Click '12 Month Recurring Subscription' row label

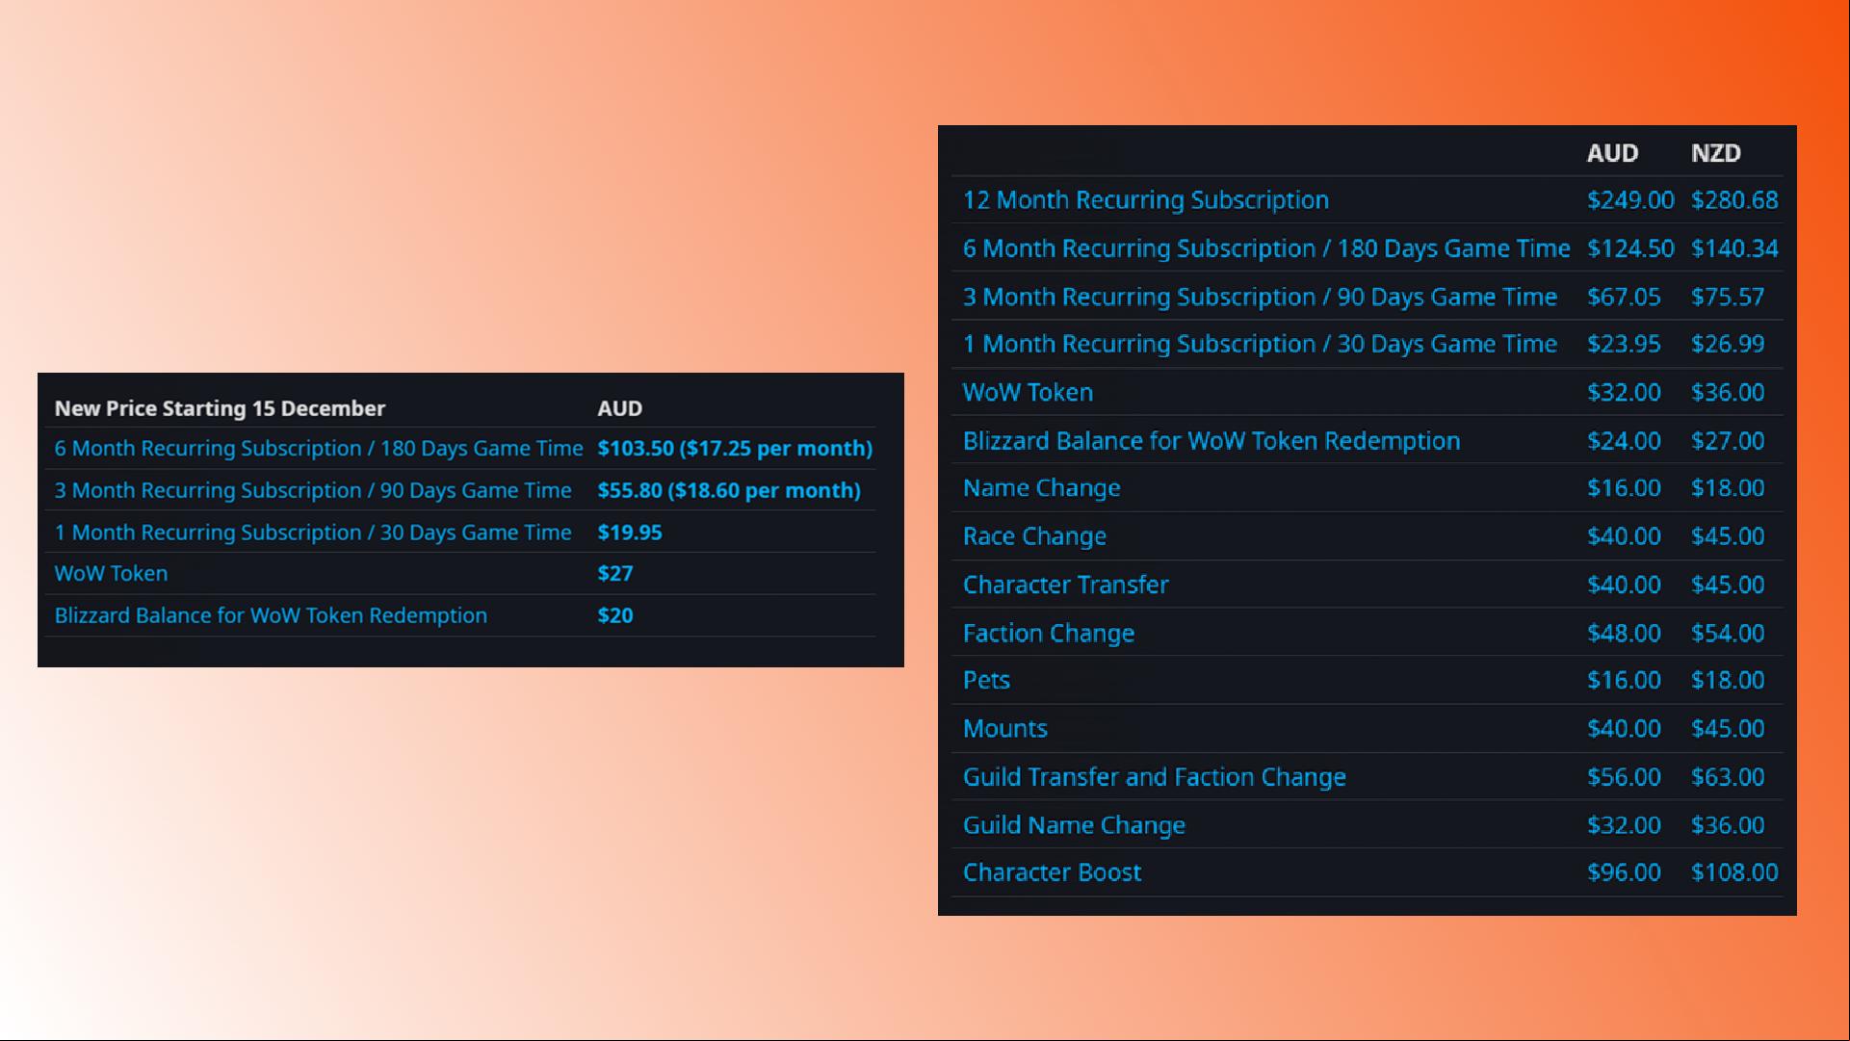[1145, 200]
